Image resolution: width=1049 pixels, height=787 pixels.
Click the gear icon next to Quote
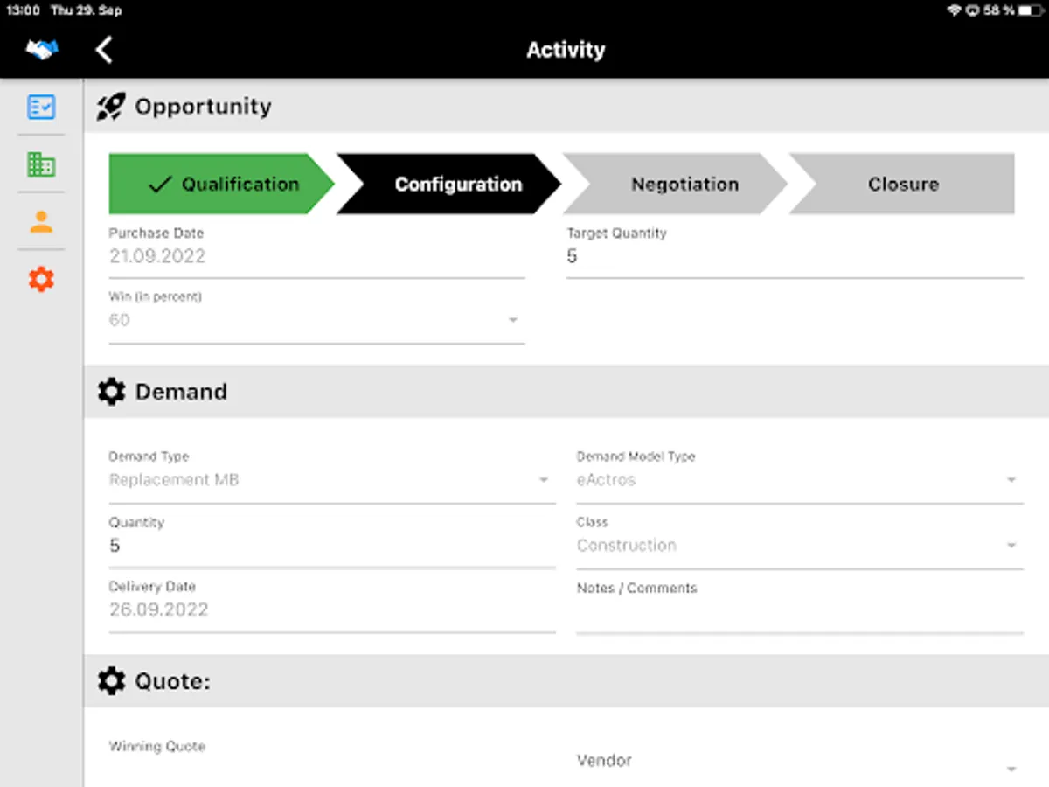pyautogui.click(x=111, y=680)
